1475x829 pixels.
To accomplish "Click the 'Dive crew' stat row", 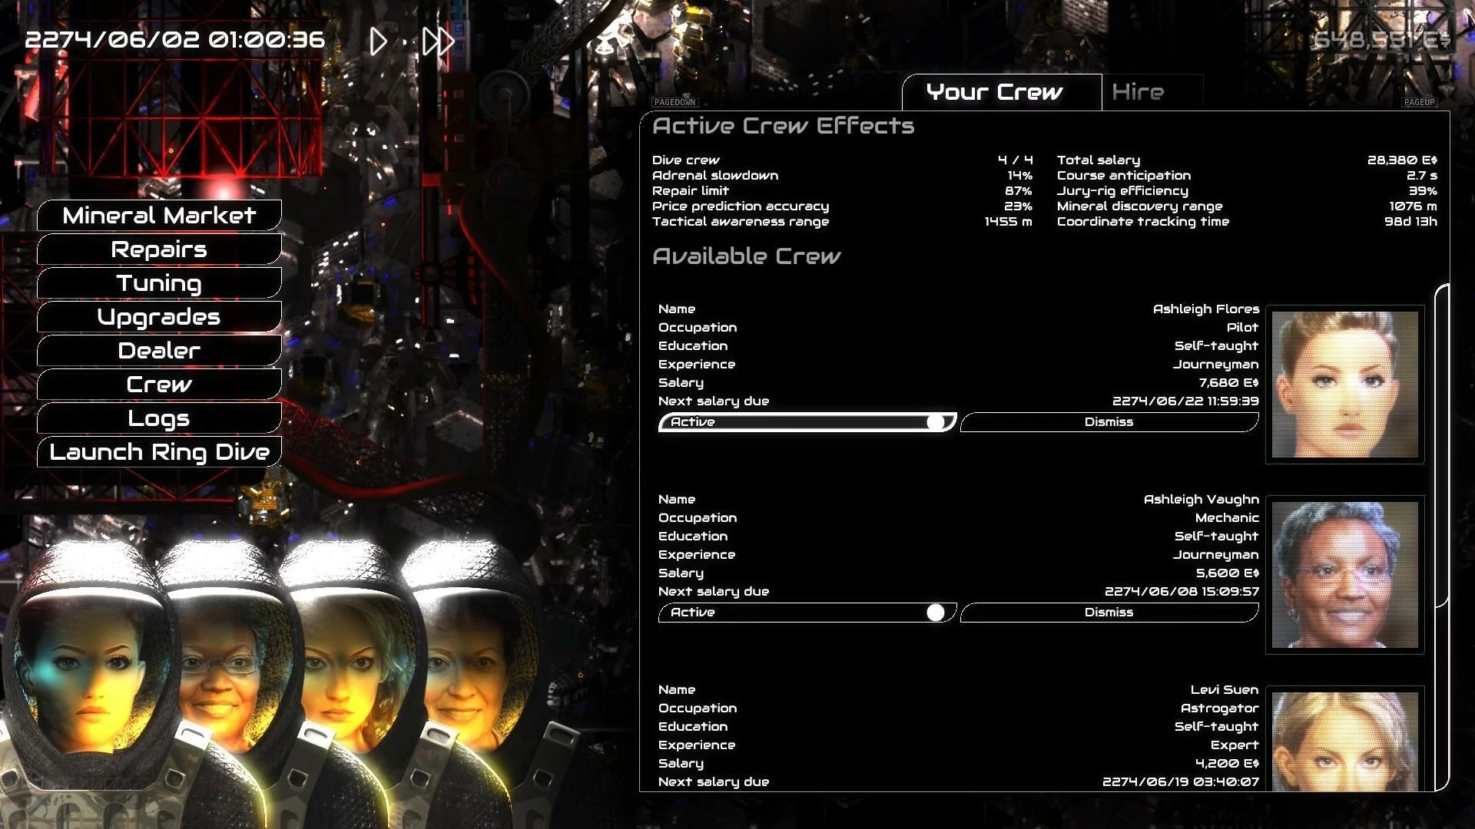I will pos(842,160).
